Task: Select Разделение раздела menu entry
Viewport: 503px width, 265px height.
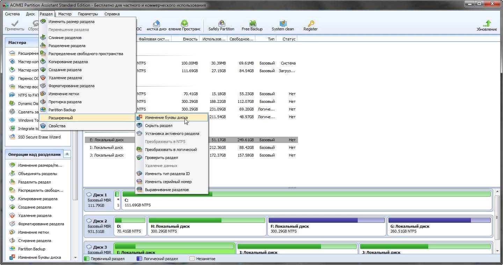Action: [87, 46]
